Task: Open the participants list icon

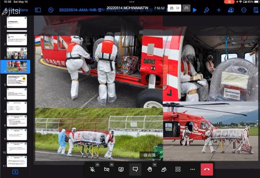Action: [164, 169]
